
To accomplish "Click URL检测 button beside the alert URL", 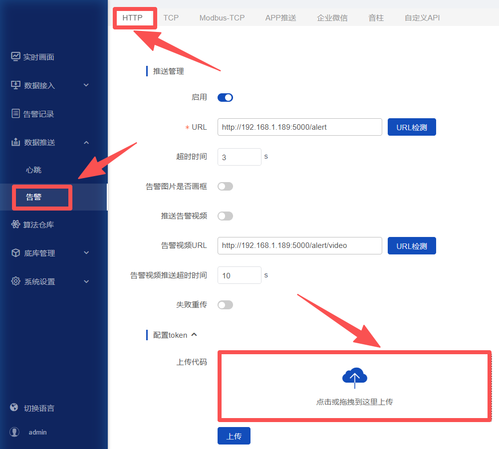I will [412, 127].
